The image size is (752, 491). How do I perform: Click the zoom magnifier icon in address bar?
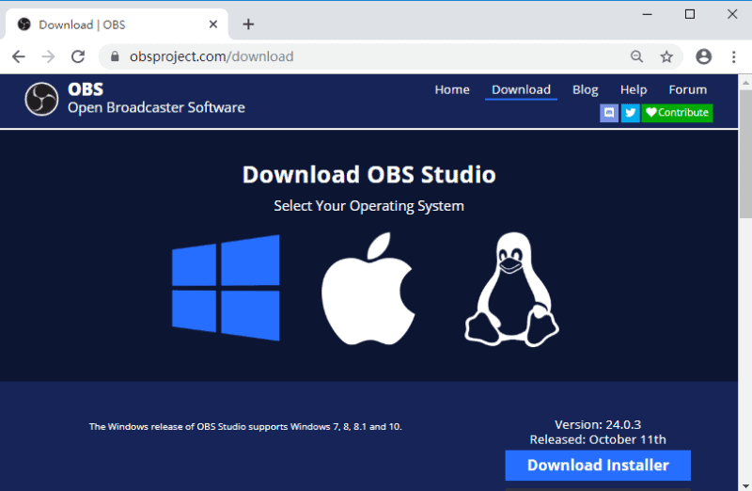[637, 56]
